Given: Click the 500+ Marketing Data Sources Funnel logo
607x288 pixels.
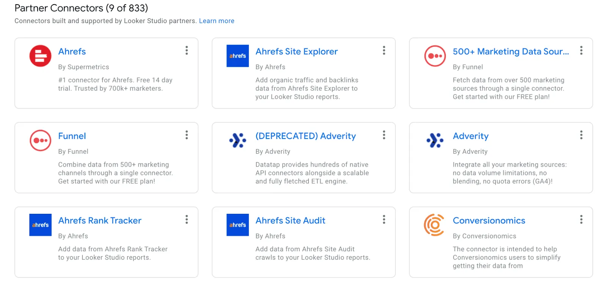Looking at the screenshot, I should click(x=435, y=56).
